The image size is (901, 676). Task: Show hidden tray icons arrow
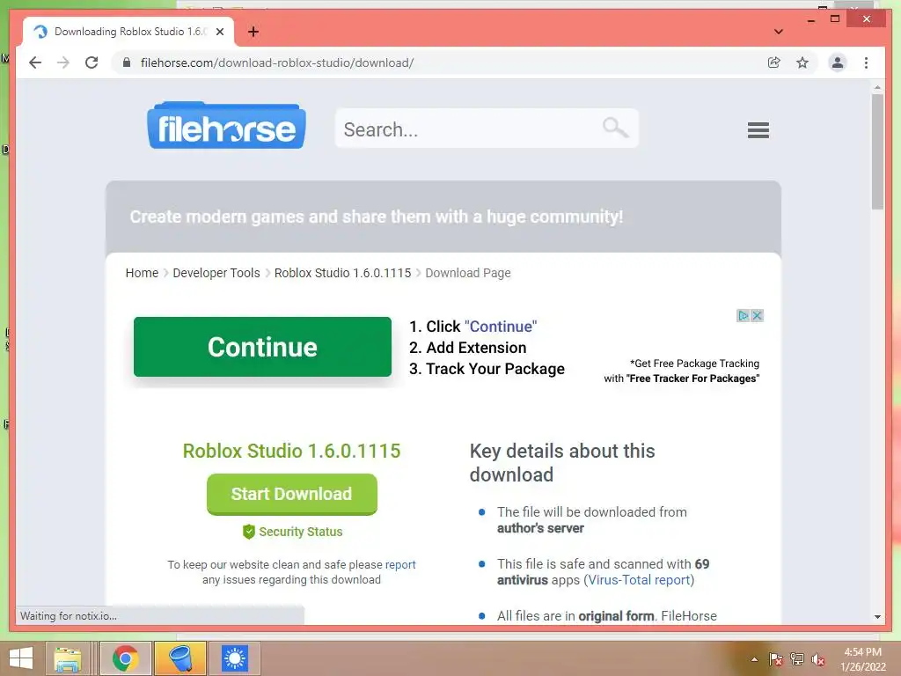coord(754,659)
